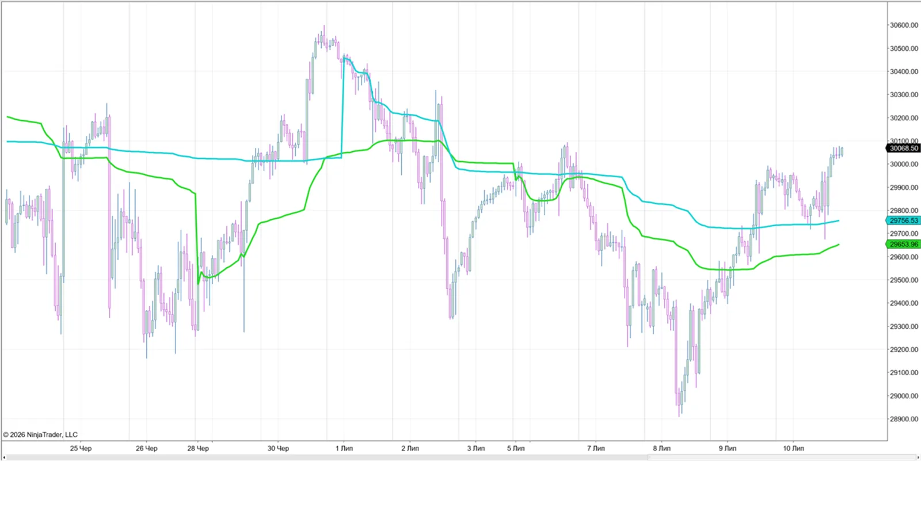The height and width of the screenshot is (518, 921).
Task: Click the 29500.00 price axis label
Action: point(904,280)
